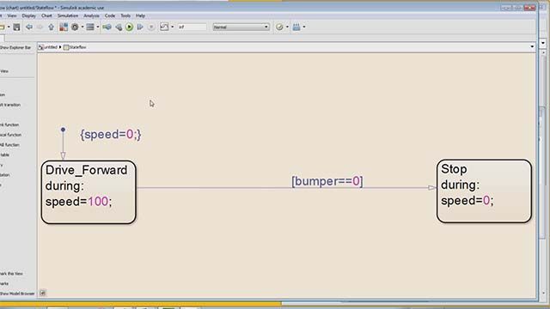The image size is (550, 309).
Task: Expand the Model Advisor dropdown arrow
Action: pos(287,27)
